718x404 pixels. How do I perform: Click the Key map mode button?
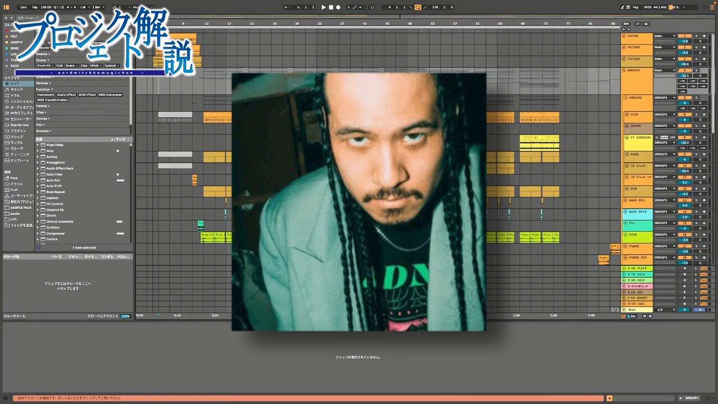[636, 7]
